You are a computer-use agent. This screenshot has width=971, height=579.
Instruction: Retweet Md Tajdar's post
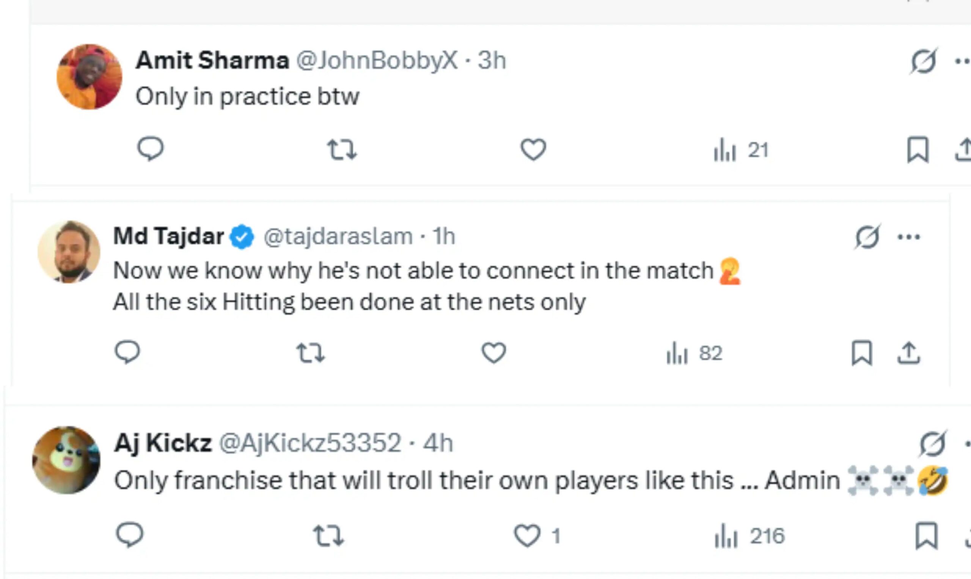[x=310, y=353]
